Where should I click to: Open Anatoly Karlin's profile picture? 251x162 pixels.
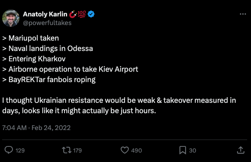[x=11, y=18]
